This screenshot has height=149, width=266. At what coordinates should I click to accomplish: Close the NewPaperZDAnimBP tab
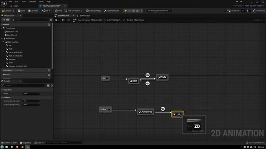click(x=65, y=6)
